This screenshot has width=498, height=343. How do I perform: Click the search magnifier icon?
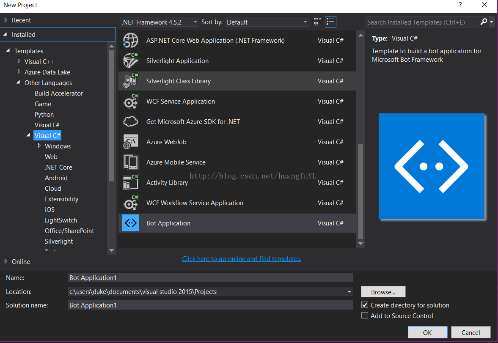click(483, 22)
